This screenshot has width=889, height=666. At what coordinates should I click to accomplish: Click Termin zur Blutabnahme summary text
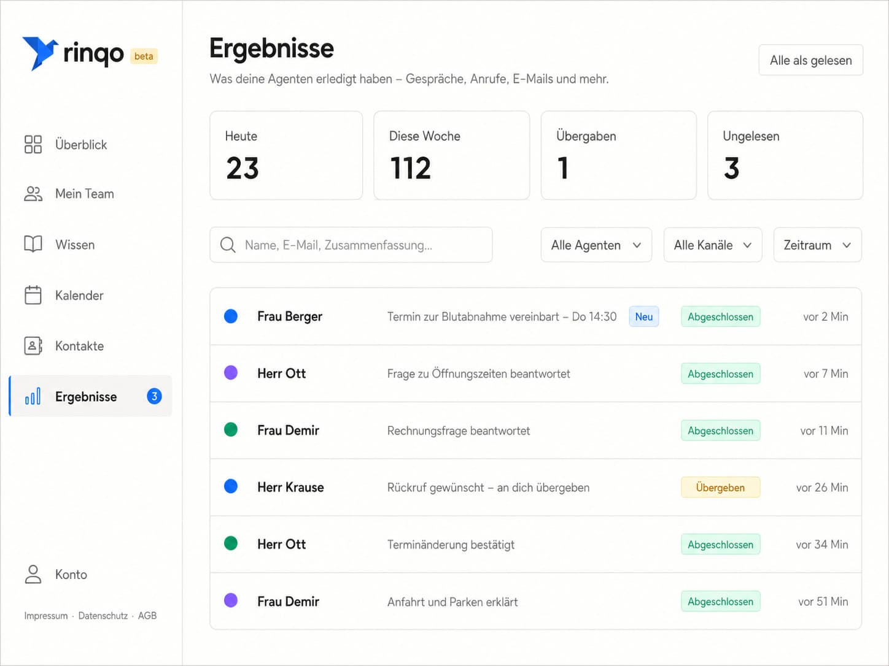(x=502, y=316)
